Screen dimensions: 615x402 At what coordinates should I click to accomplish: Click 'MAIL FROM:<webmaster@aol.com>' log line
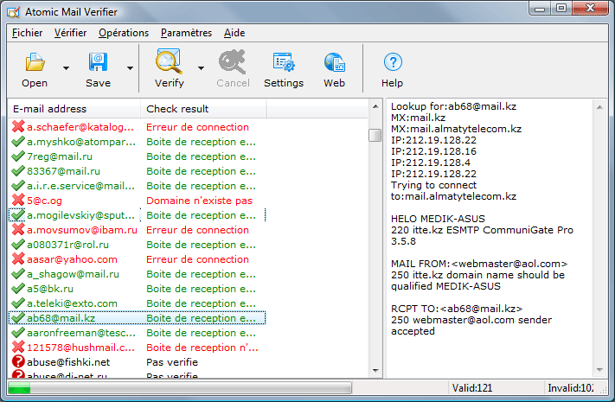[x=479, y=264]
